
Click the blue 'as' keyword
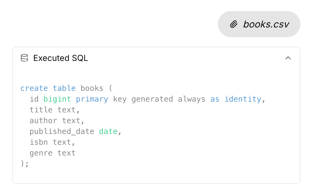215,99
